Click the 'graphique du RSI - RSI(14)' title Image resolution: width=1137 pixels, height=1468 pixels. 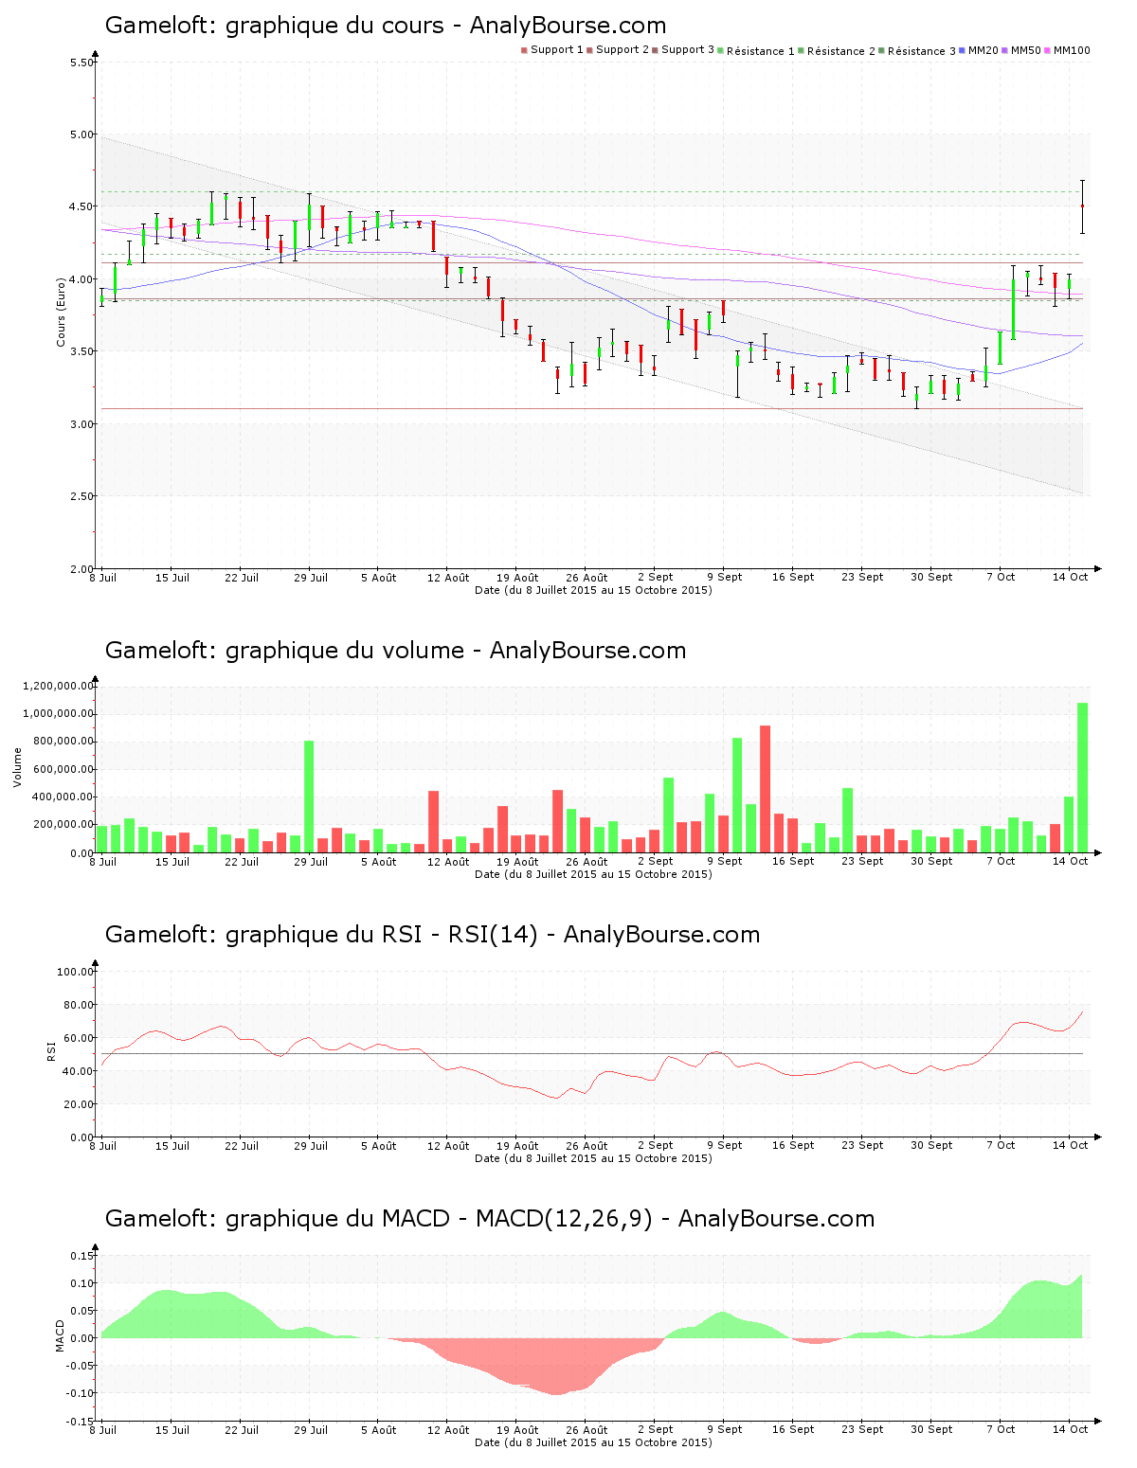382,935
